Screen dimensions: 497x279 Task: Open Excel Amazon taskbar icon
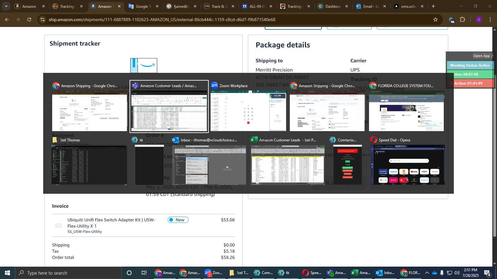361,273
